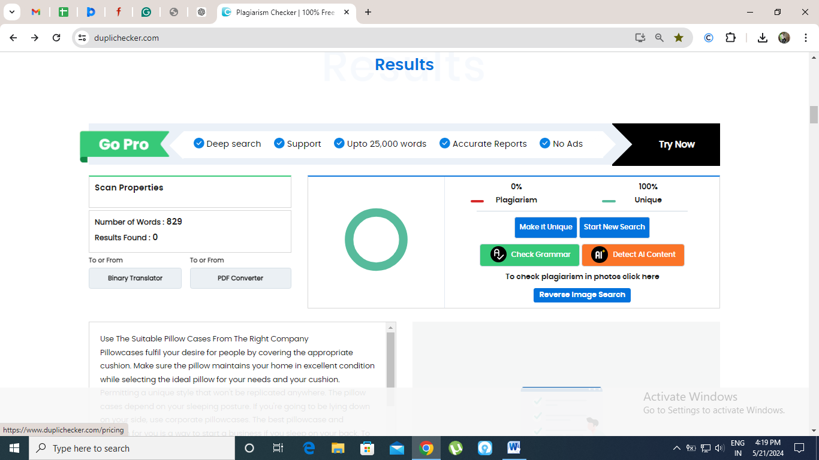Open the zoom magnifier in address bar

point(660,38)
